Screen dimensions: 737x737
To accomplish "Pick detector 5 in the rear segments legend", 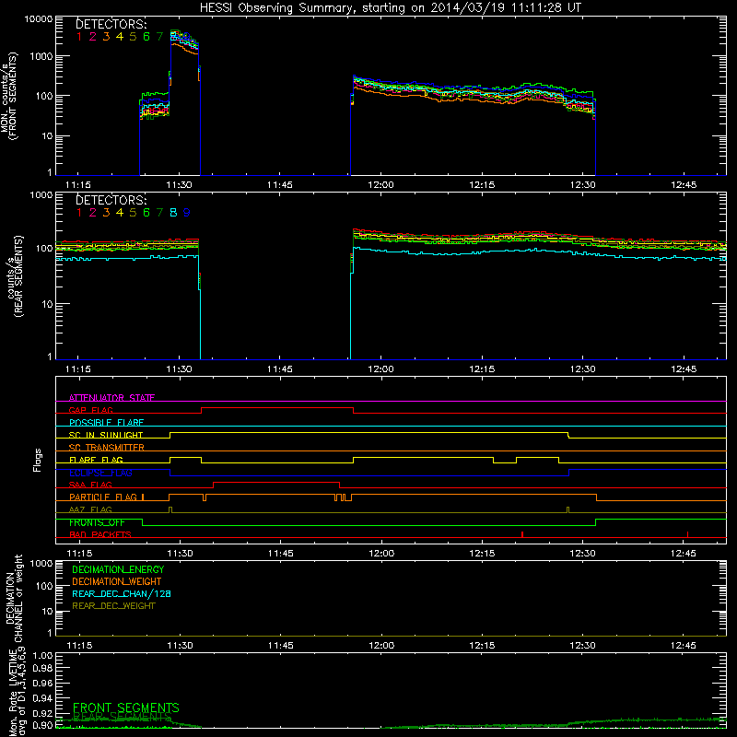I will [133, 213].
